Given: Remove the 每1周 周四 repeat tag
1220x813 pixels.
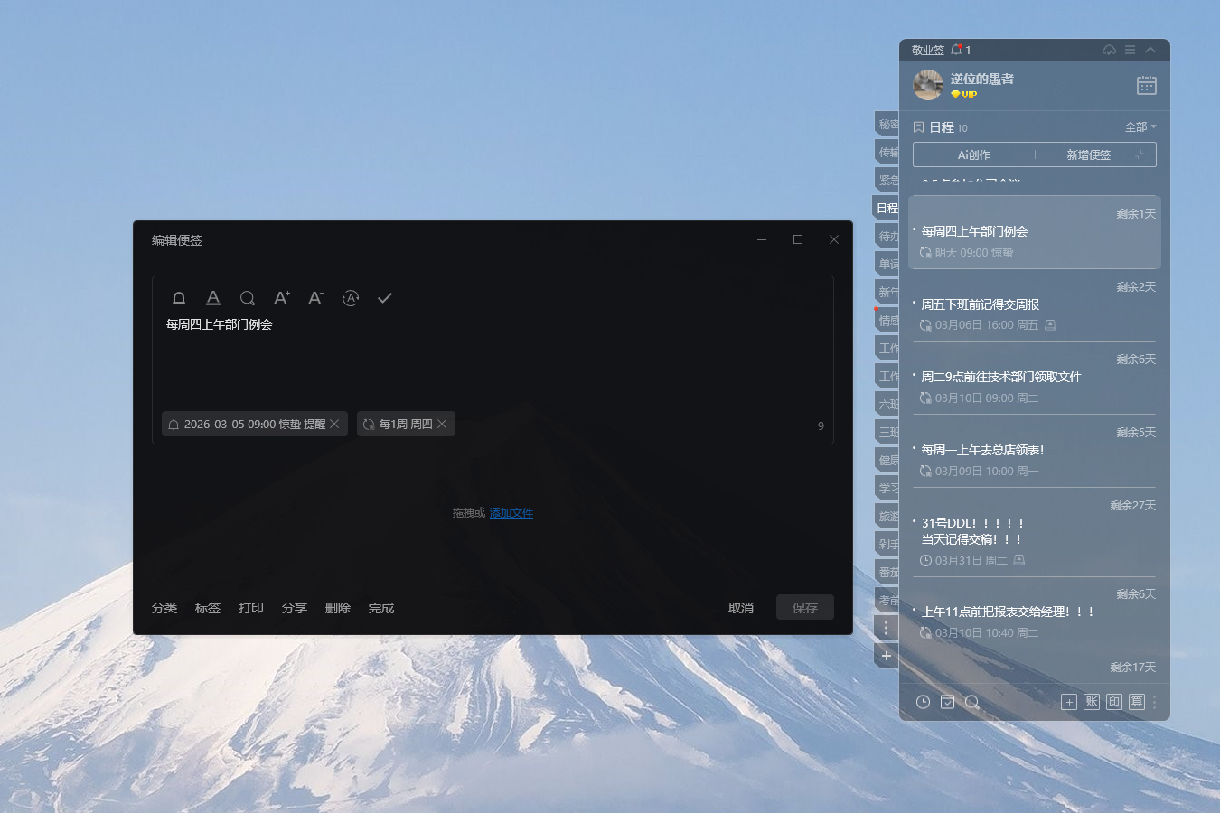Looking at the screenshot, I should pyautogui.click(x=442, y=424).
